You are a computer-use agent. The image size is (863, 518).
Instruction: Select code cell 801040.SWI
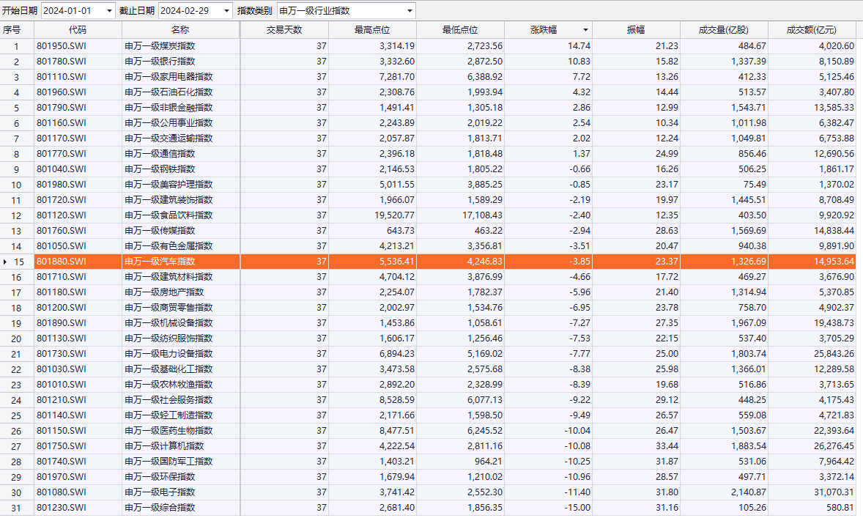point(78,169)
